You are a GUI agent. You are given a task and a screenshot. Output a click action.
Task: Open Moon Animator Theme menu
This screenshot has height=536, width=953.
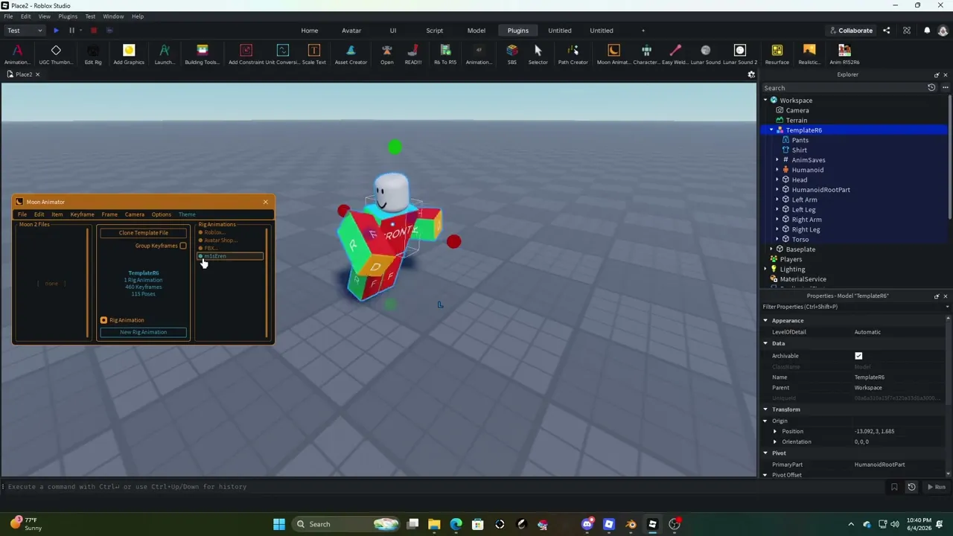187,214
